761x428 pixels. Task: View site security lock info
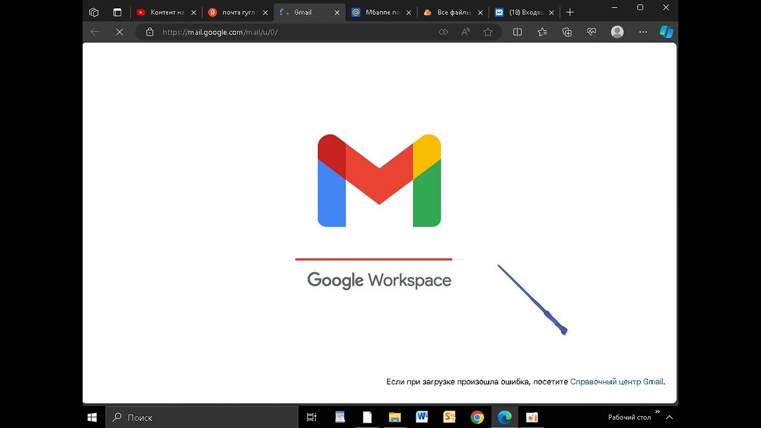tap(150, 32)
